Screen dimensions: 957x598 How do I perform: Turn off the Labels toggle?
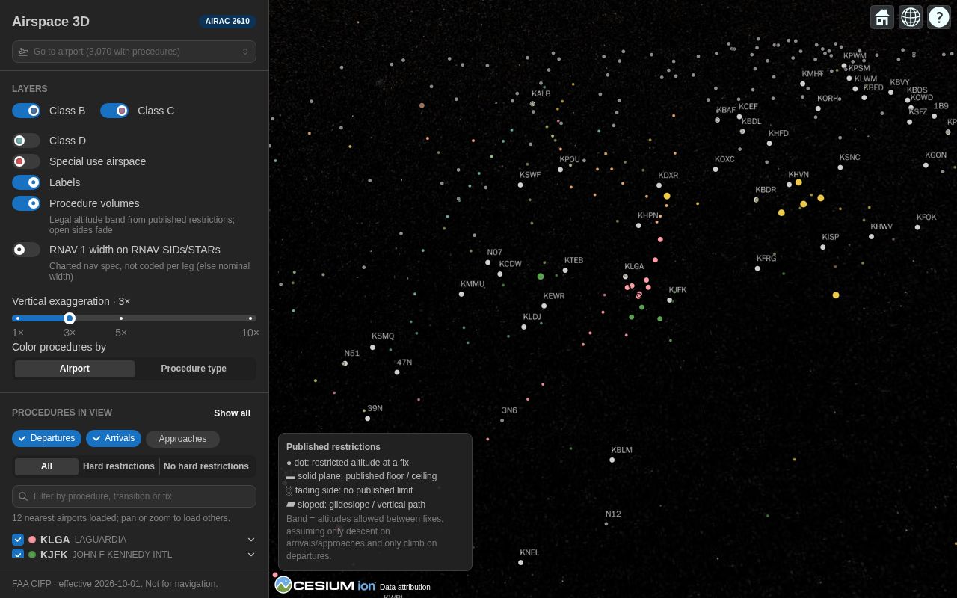coord(26,182)
